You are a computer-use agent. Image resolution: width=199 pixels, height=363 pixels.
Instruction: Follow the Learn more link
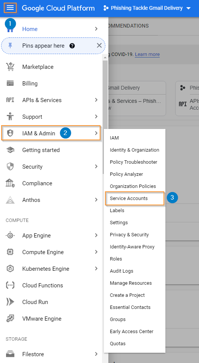point(147,54)
